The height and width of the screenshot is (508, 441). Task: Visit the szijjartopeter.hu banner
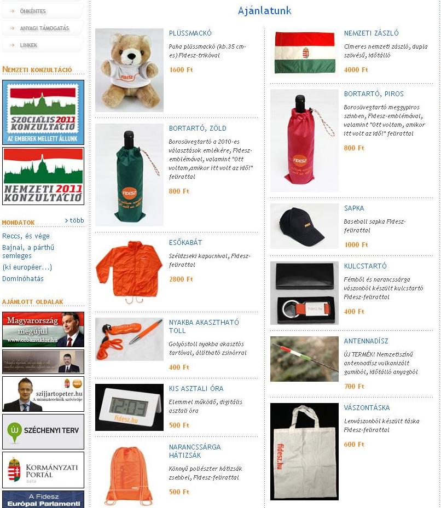click(x=43, y=394)
